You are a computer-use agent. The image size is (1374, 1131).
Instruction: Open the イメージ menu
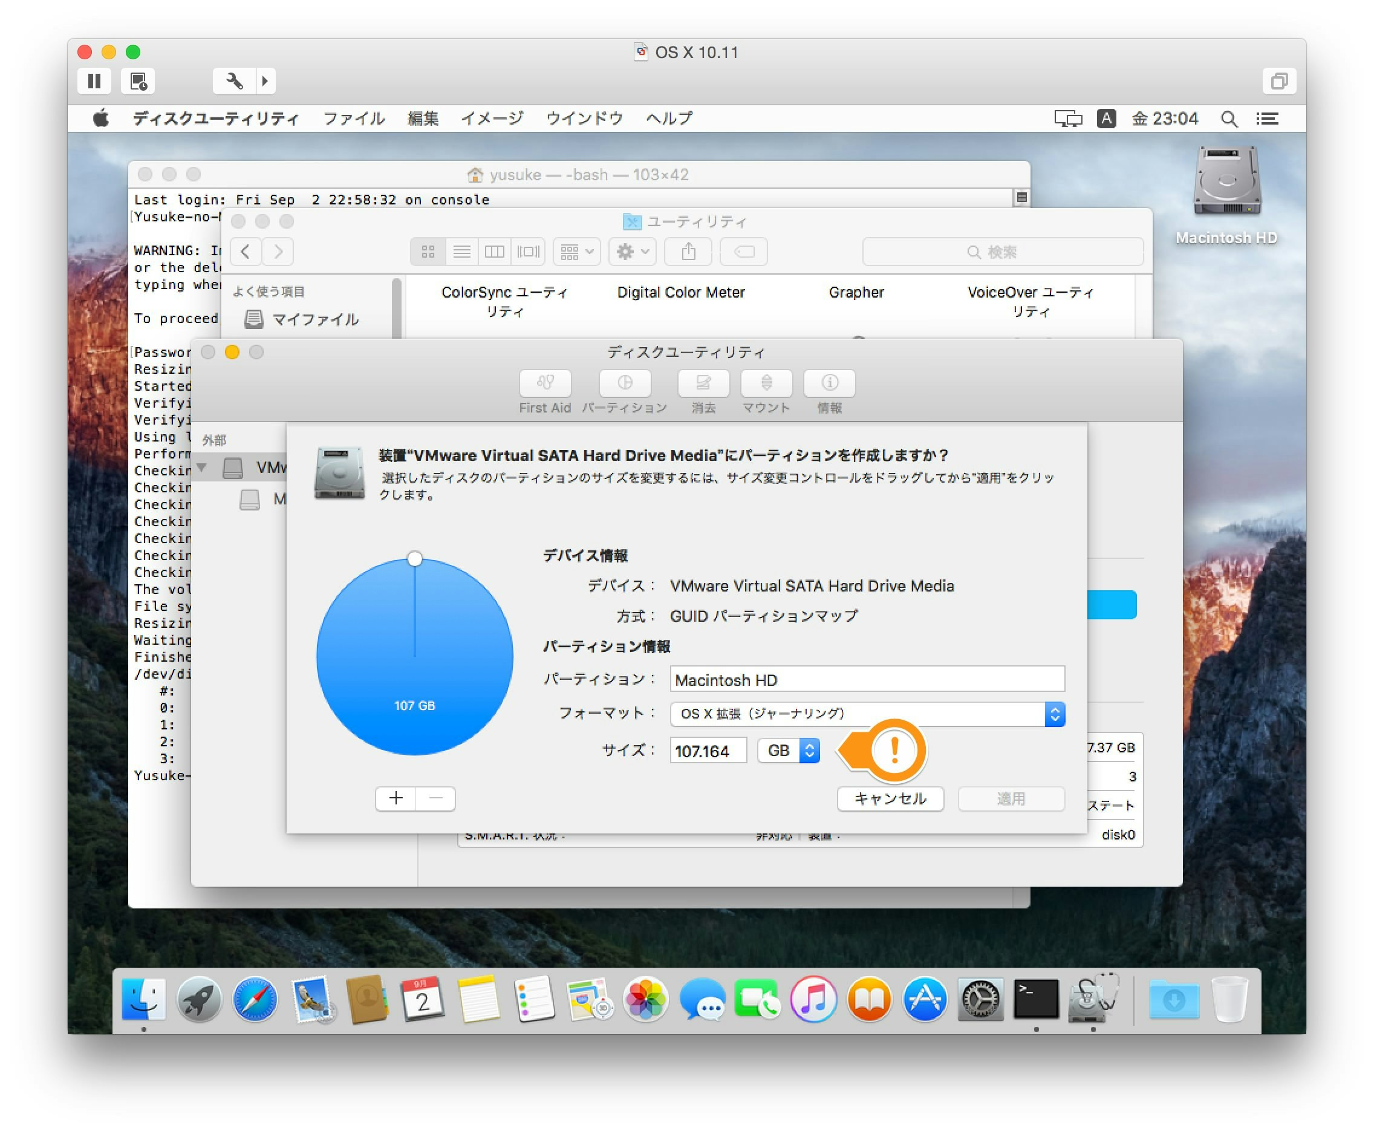coord(491,119)
